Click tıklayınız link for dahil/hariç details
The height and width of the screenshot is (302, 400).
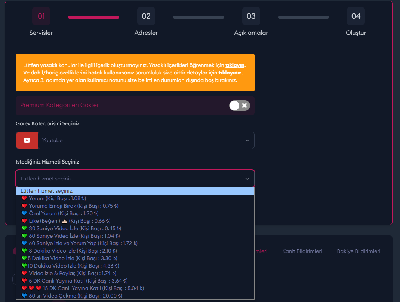click(x=230, y=73)
